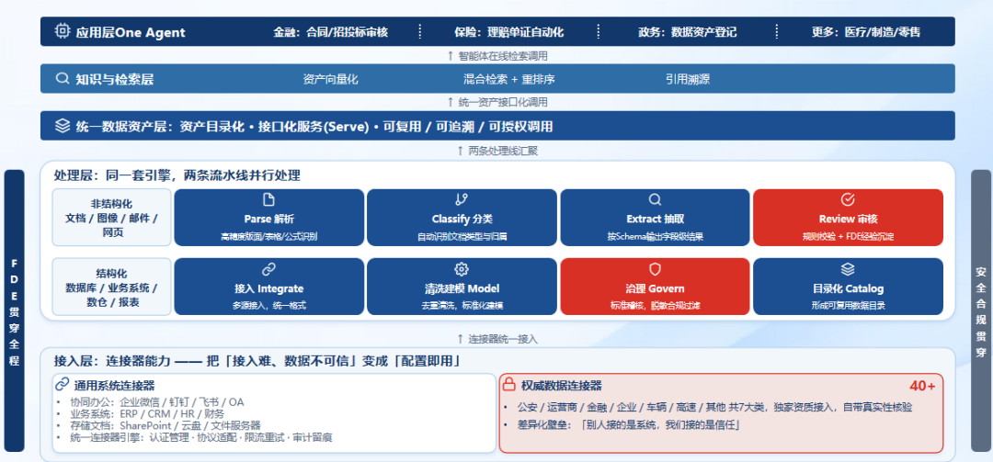Click 规则校验 + FDE经验沉淀 subtitle

point(848,237)
